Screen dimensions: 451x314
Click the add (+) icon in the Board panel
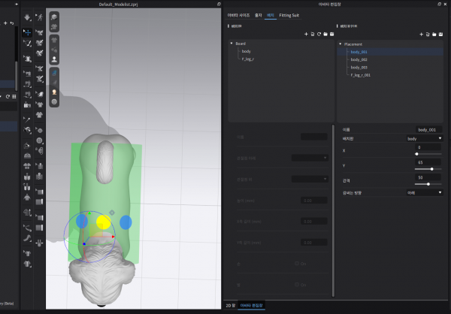click(x=306, y=34)
